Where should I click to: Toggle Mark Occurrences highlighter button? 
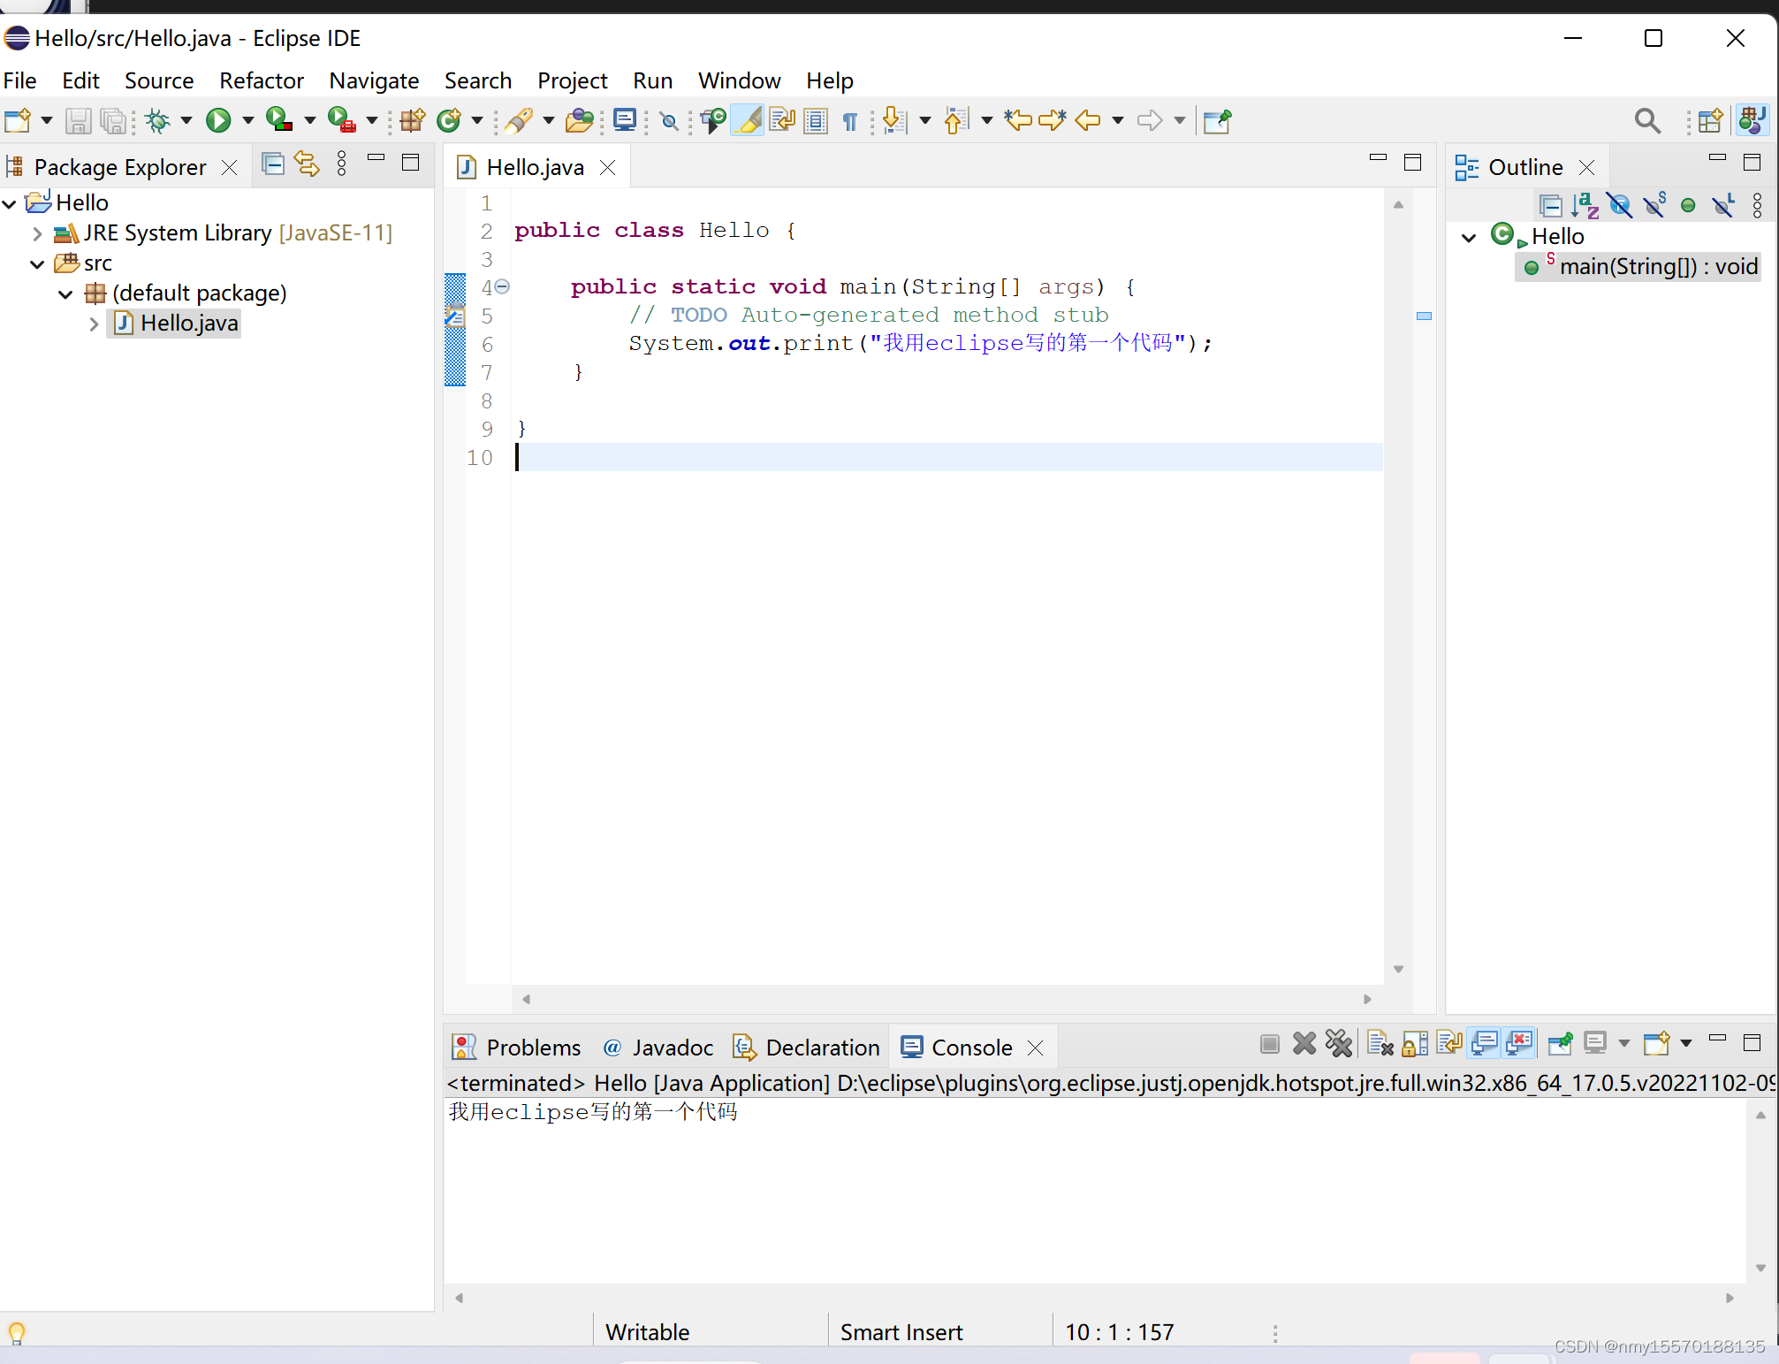click(748, 120)
